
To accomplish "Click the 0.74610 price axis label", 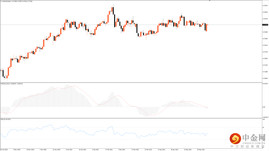I will click(265, 45).
